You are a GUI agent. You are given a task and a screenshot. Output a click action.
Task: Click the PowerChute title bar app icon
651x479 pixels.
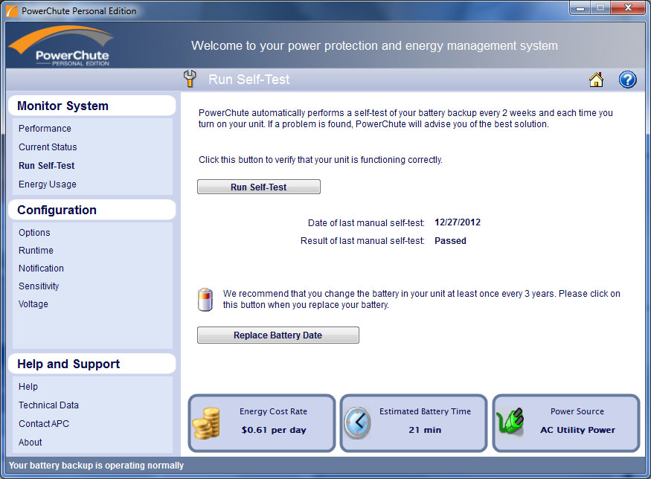(x=12, y=11)
